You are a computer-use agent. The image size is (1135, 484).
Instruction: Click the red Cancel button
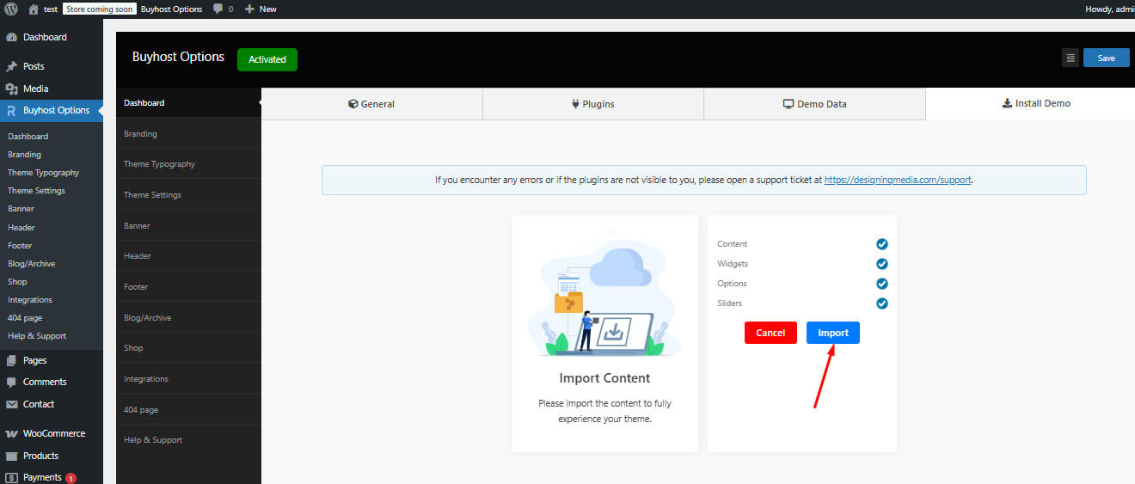[x=770, y=333]
